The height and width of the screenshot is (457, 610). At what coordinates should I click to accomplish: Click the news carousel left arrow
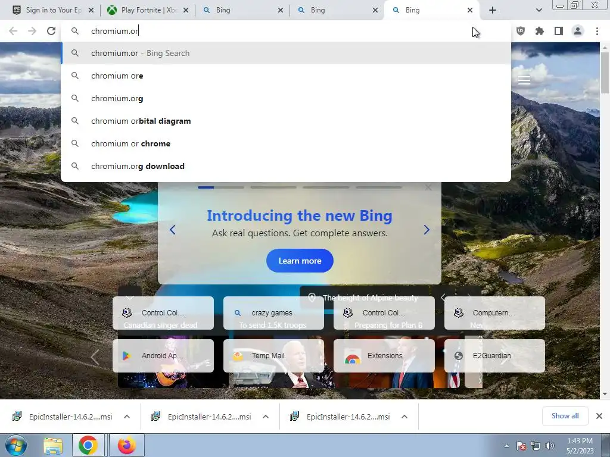(x=95, y=356)
